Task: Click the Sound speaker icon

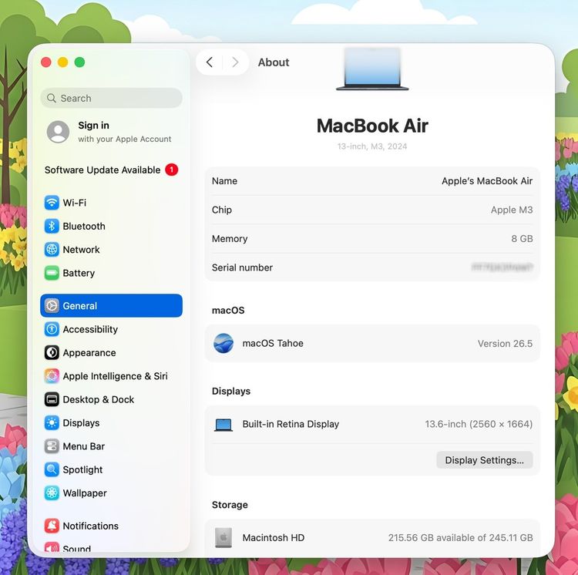Action: click(x=52, y=546)
